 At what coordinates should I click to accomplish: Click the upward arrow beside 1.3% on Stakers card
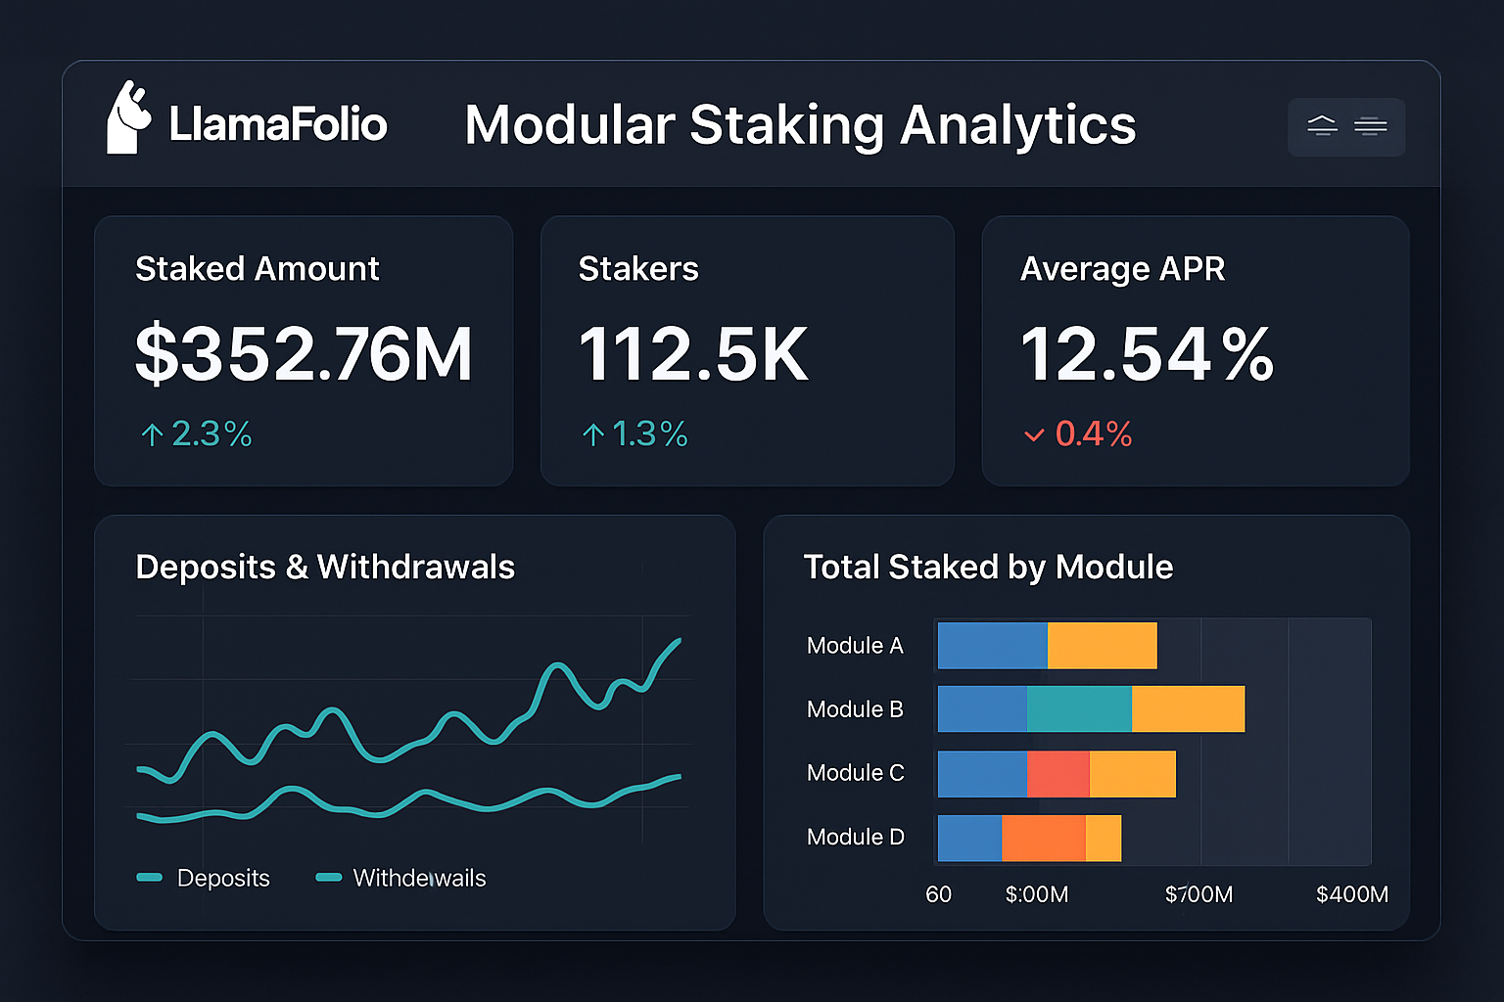coord(592,433)
